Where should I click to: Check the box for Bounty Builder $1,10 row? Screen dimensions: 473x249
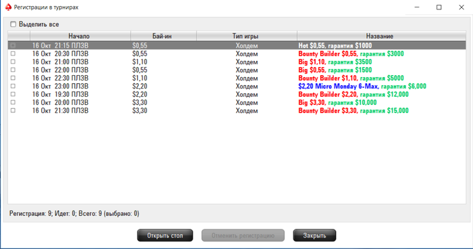[x=13, y=78]
